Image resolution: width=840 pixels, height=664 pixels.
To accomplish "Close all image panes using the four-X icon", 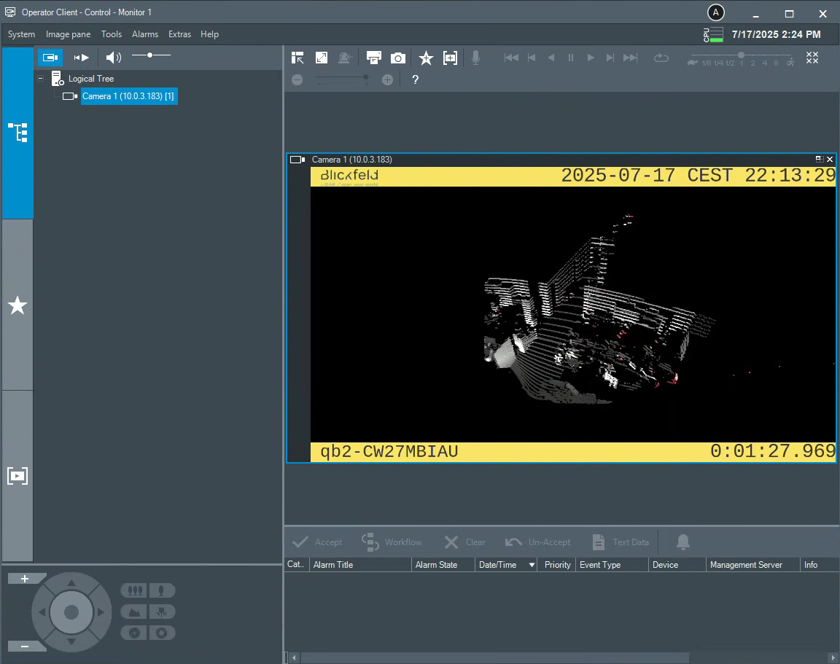I will pos(812,58).
